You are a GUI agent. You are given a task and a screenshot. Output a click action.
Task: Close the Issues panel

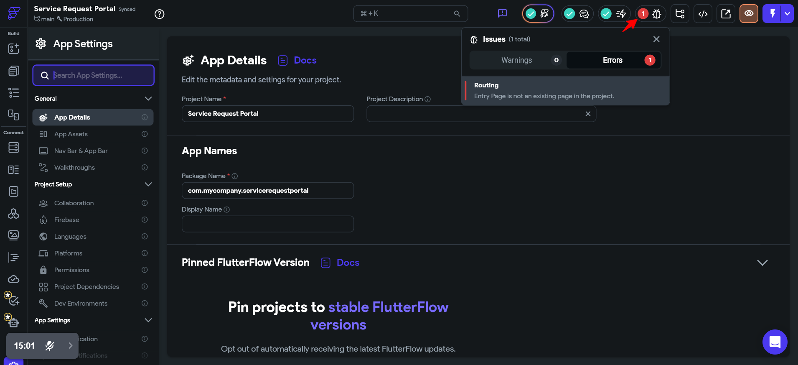pos(656,39)
